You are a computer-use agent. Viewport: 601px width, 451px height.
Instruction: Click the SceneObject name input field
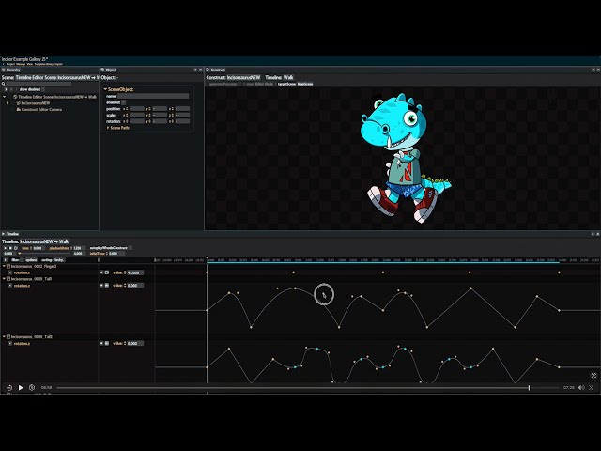tap(153, 96)
